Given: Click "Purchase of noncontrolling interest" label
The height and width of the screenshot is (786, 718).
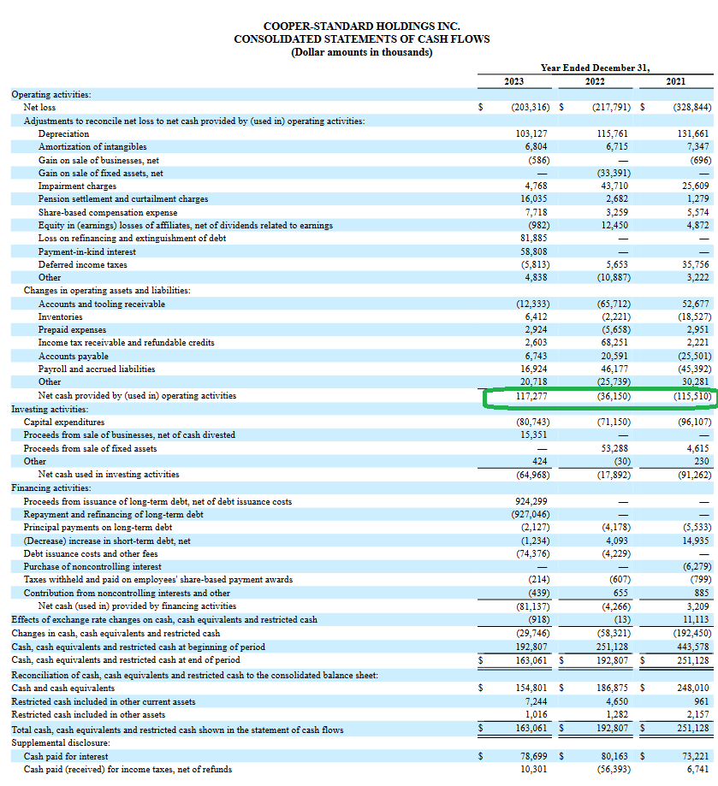Looking at the screenshot, I should (92, 566).
